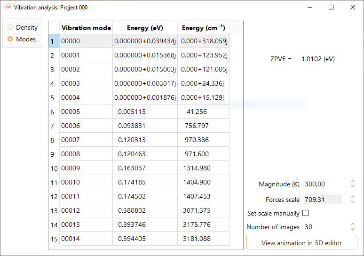Click wavenumber cell 3181.088
The width and height of the screenshot is (364, 256).
pos(203,239)
